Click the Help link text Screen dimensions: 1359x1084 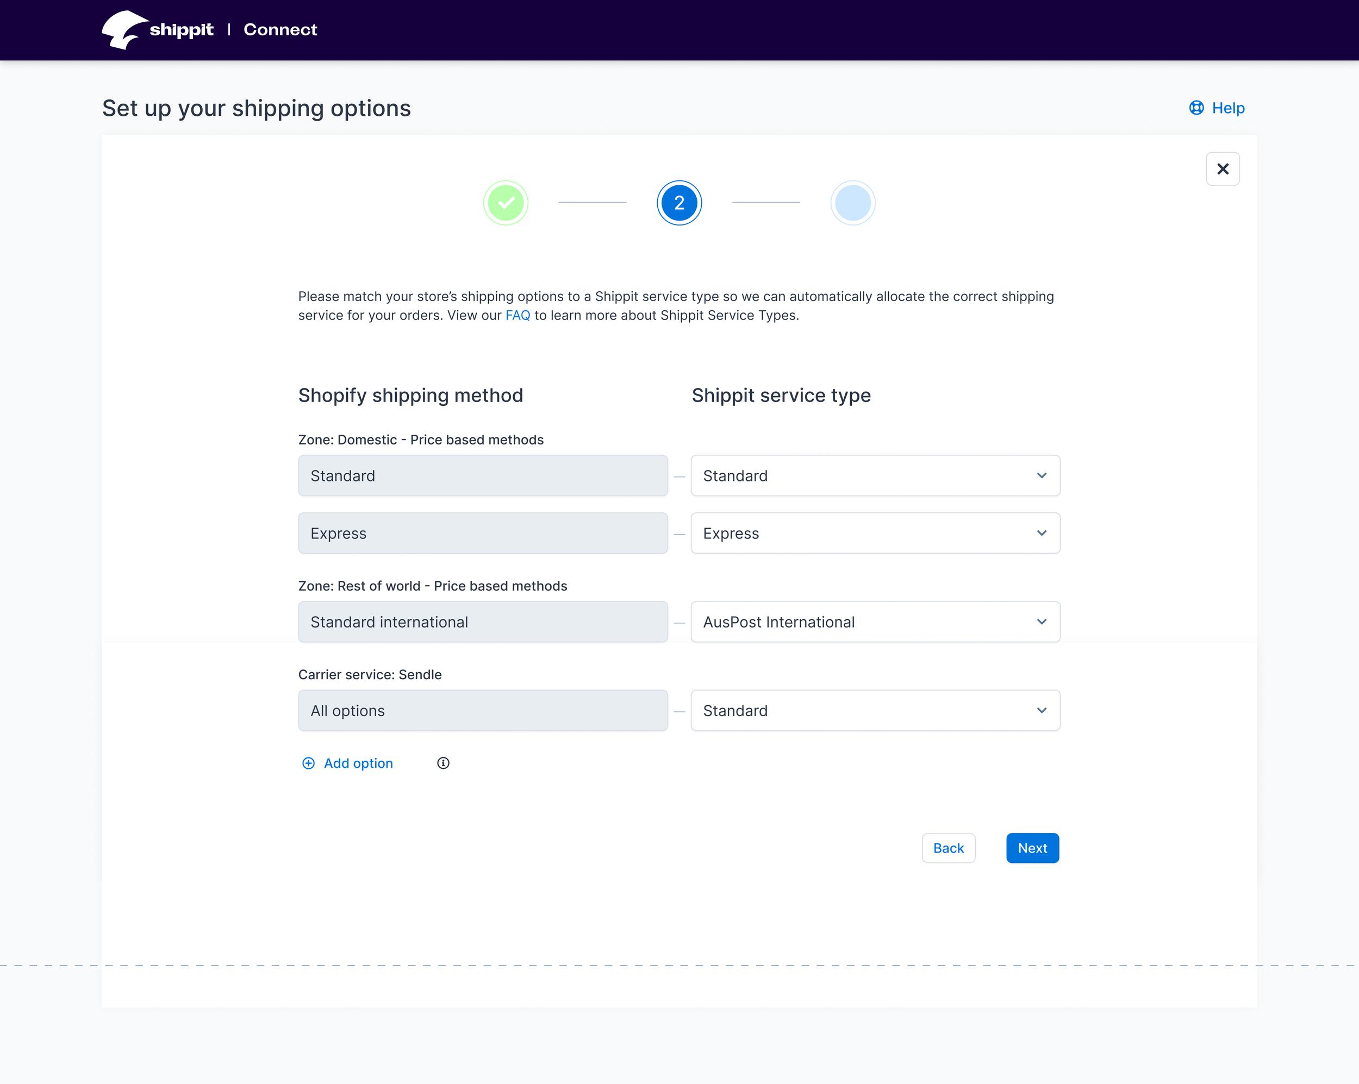pyautogui.click(x=1228, y=108)
